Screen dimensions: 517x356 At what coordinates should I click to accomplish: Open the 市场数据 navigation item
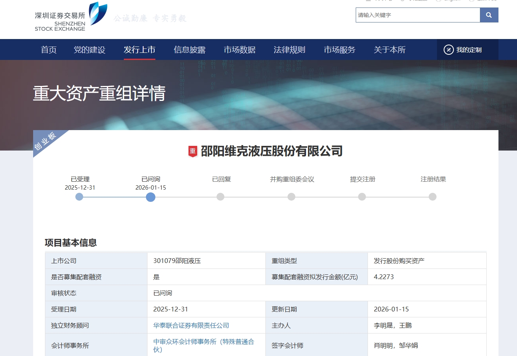(x=240, y=50)
